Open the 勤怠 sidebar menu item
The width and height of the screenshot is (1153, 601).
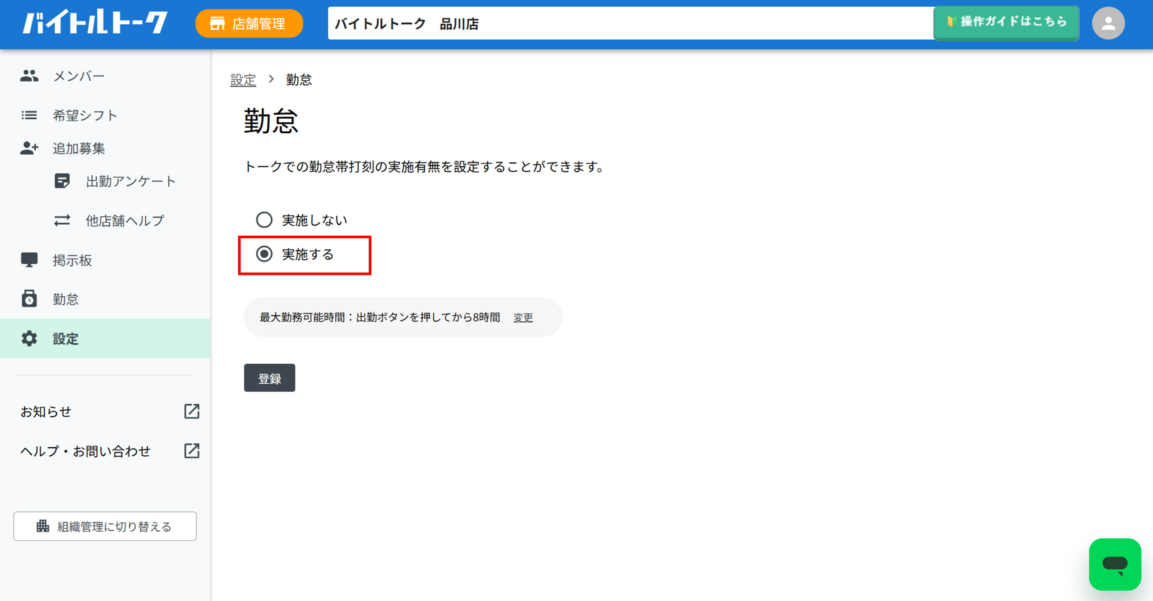pyautogui.click(x=105, y=299)
